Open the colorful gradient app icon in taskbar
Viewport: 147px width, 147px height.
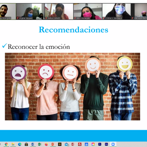[x=93, y=144]
